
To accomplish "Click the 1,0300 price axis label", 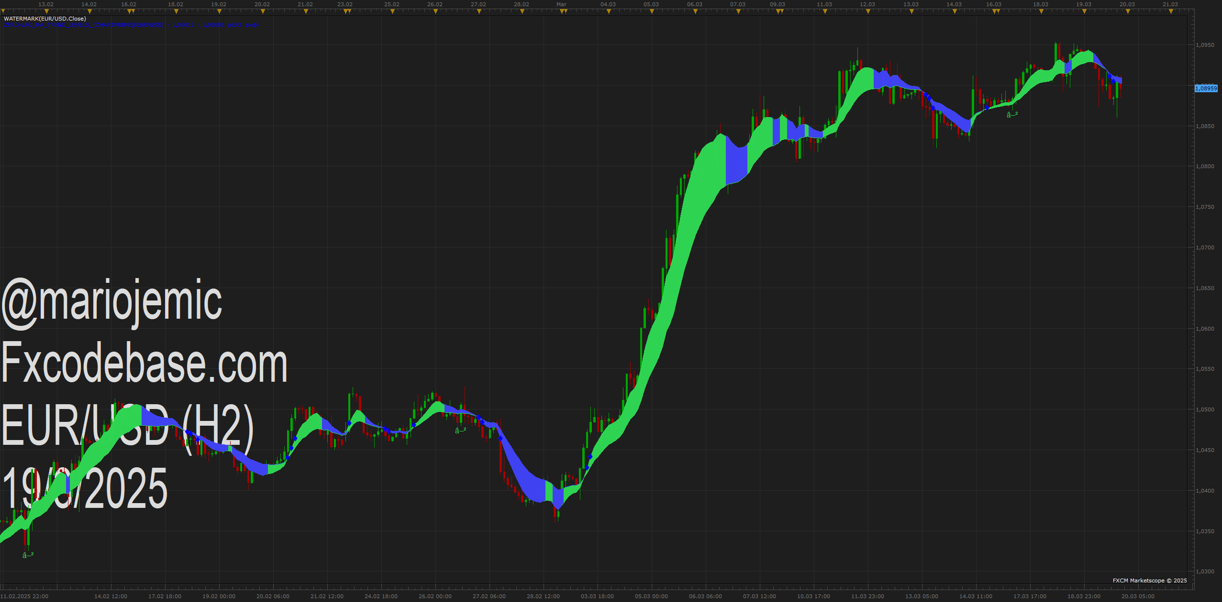I will [x=1205, y=571].
